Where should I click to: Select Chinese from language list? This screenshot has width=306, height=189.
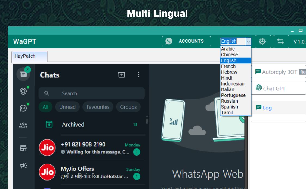(236, 55)
